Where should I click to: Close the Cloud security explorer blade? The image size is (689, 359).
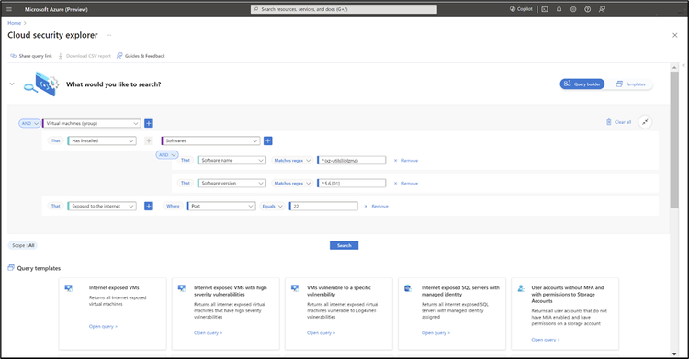click(675, 35)
